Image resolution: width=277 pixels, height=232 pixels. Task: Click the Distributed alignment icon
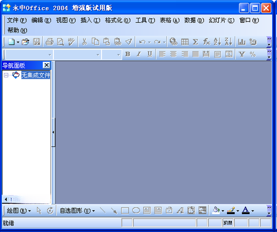(x=206, y=54)
